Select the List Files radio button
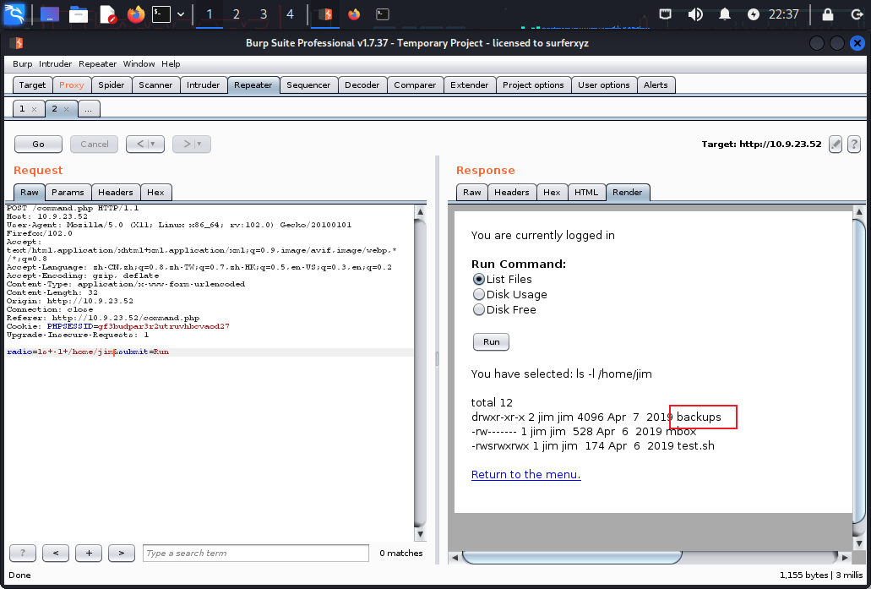This screenshot has width=871, height=589. point(479,279)
